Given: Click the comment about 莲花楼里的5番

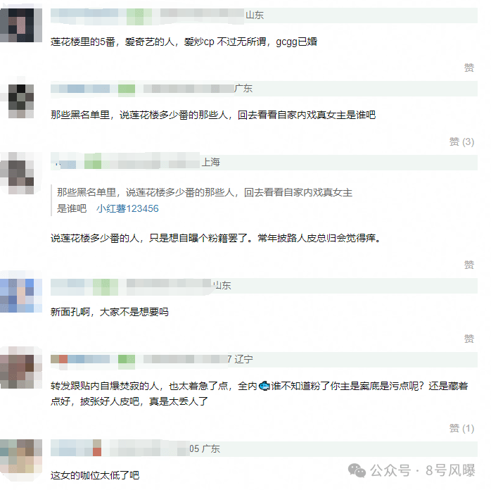Looking at the screenshot, I should (x=184, y=42).
